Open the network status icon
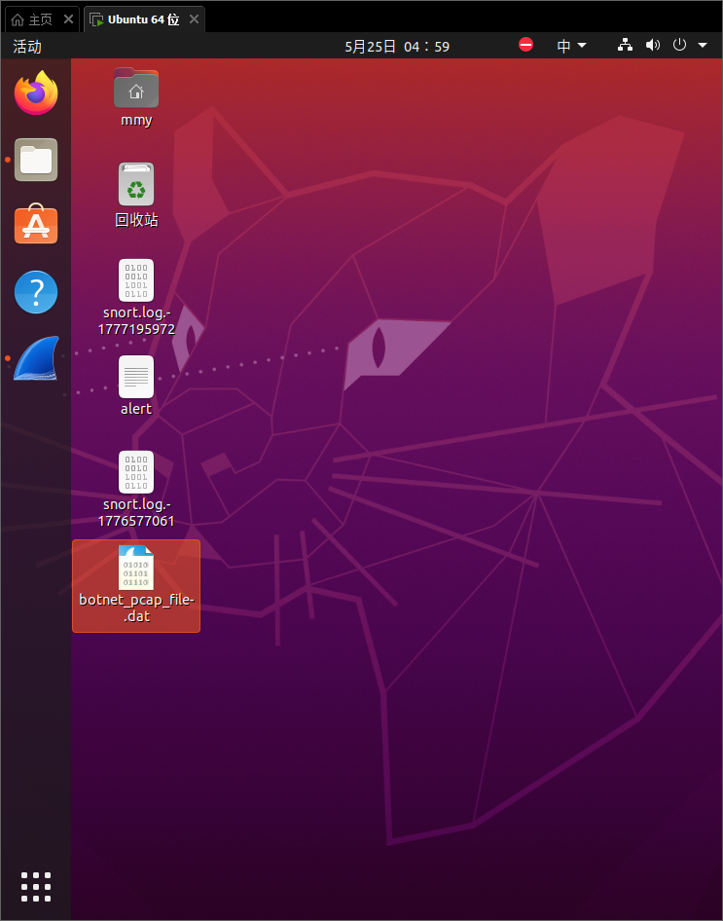This screenshot has width=723, height=921. 625,45
